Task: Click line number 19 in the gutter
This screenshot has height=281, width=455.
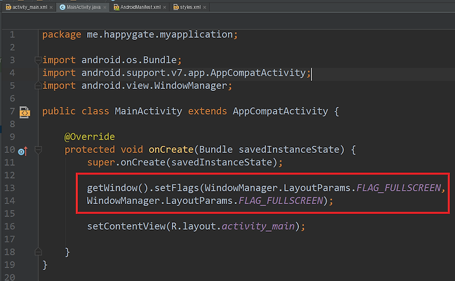Action: click(x=9, y=265)
